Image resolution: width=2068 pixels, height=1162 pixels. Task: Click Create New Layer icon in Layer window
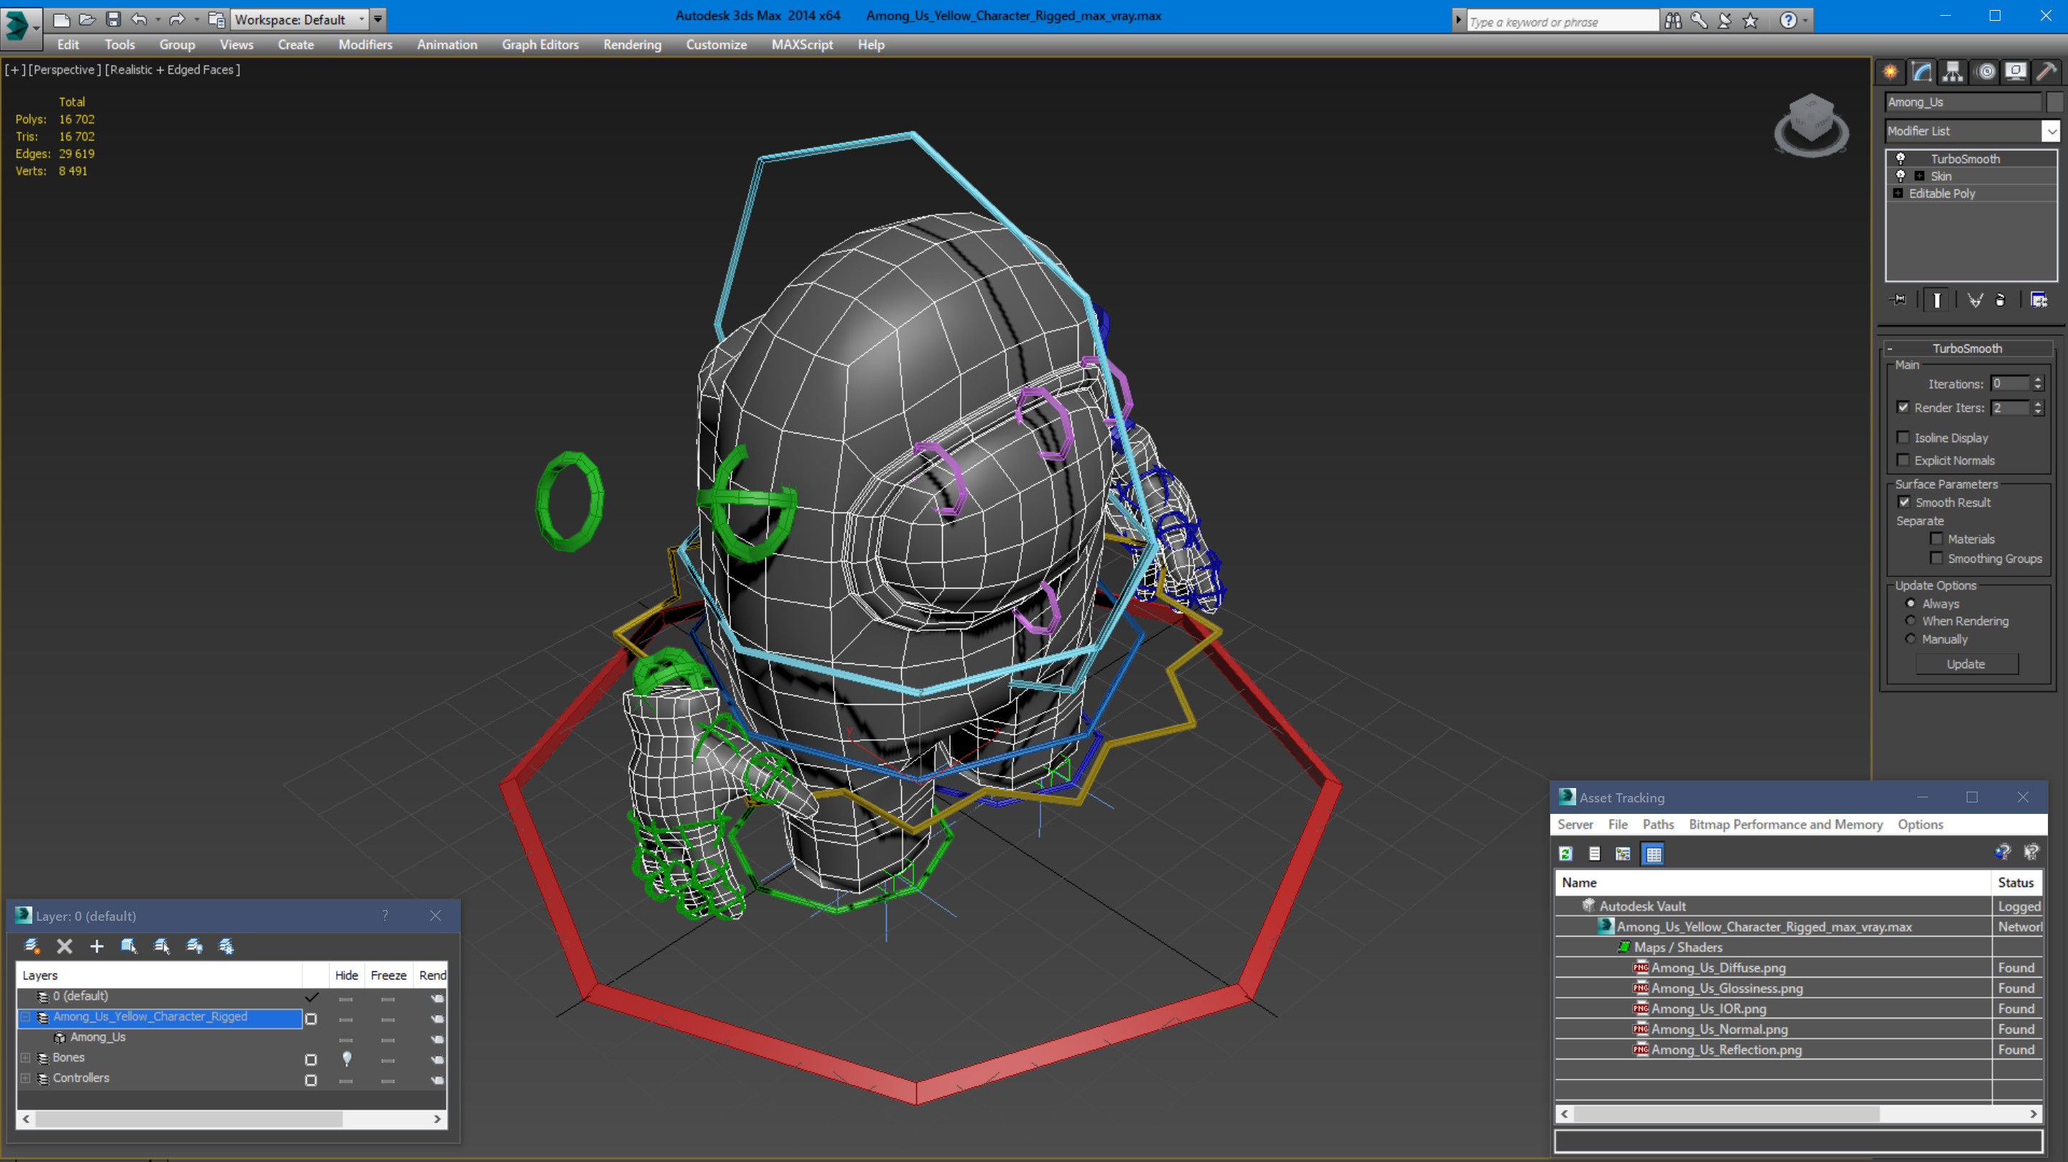tap(32, 946)
